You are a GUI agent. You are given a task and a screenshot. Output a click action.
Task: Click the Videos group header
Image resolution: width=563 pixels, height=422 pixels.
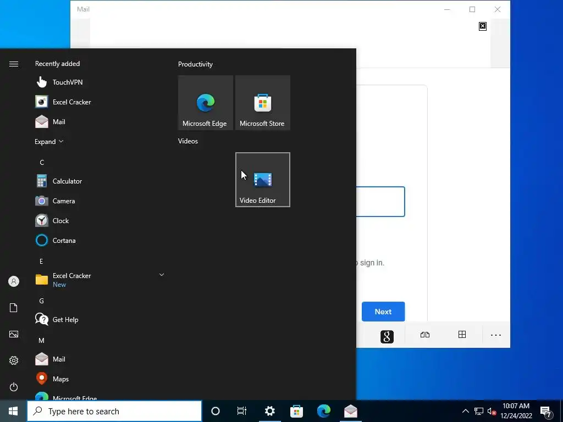(188, 141)
